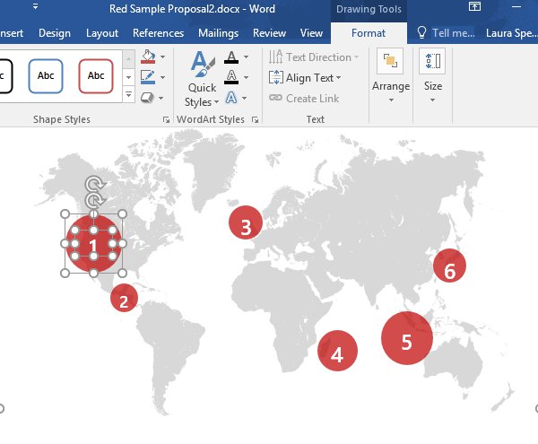Open the Arrange menu
This screenshot has width=538, height=444.
[x=391, y=76]
